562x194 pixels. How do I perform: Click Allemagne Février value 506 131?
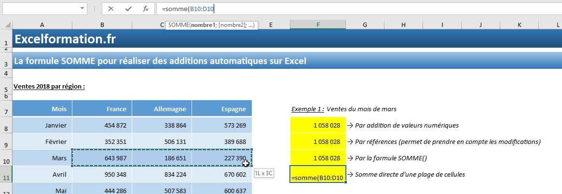pos(162,142)
